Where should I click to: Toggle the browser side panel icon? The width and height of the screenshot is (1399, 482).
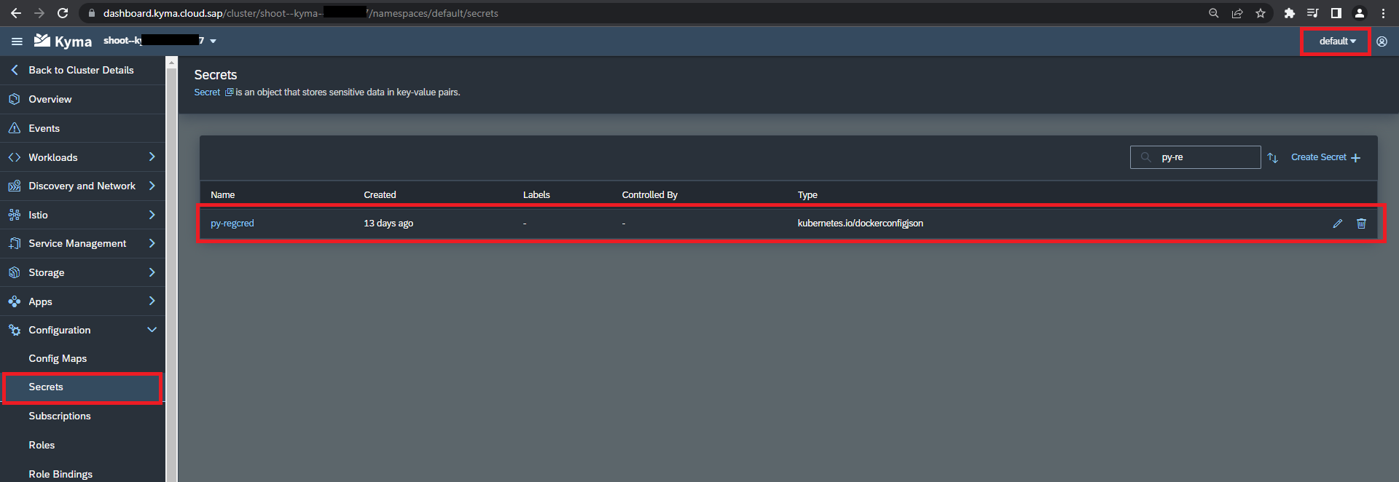coord(1336,13)
